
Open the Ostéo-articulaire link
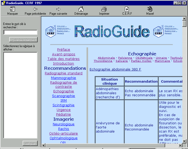coord(64,133)
